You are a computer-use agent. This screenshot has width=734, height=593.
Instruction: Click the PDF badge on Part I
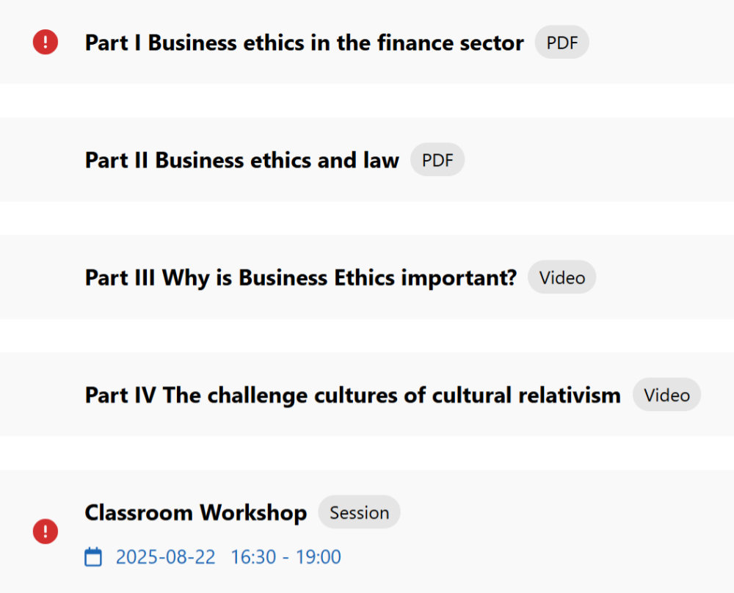[x=562, y=43]
